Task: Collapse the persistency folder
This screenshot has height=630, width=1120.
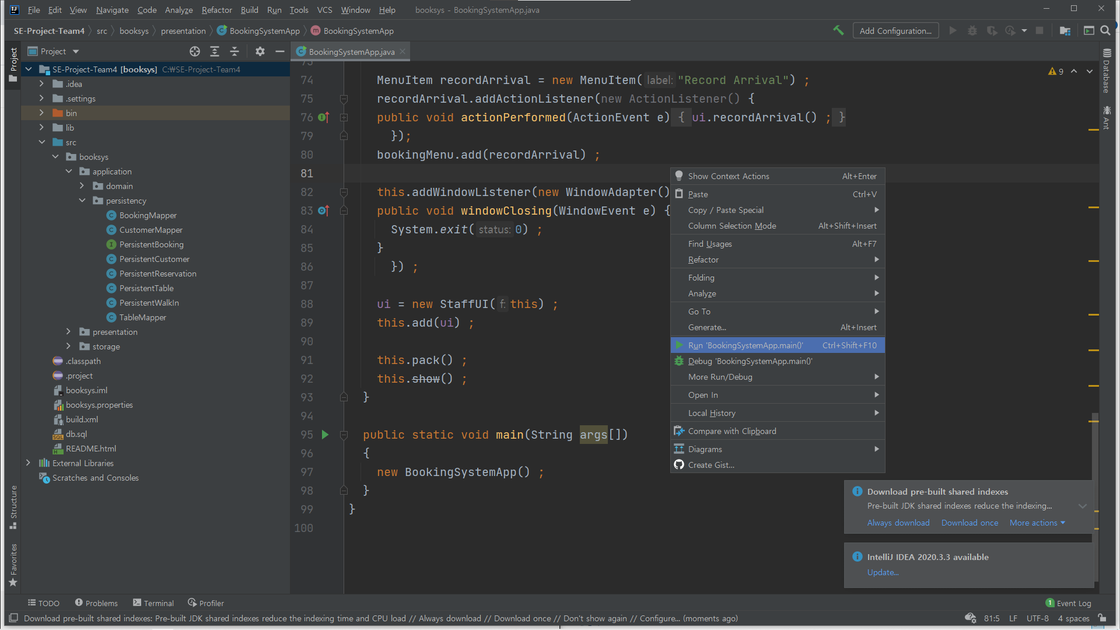Action: (x=82, y=201)
